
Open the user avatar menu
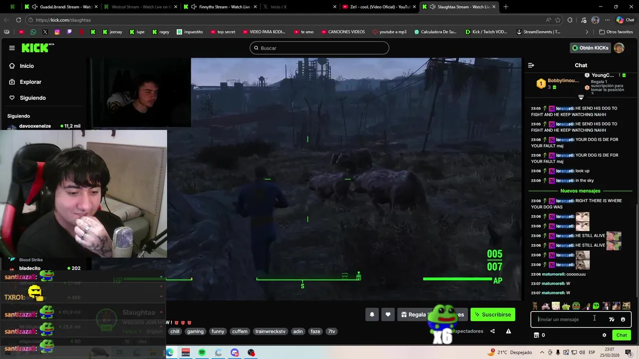pos(619,48)
